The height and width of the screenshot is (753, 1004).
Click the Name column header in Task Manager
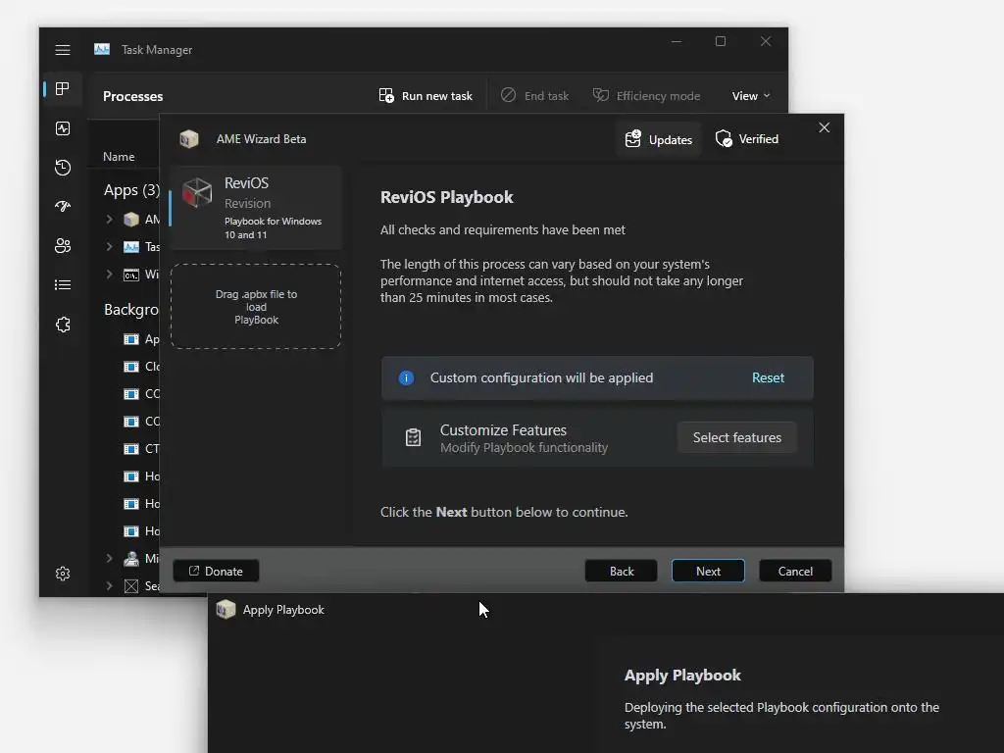point(119,156)
